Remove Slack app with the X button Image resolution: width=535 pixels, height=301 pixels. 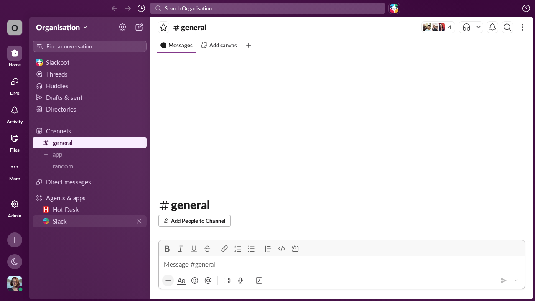click(x=139, y=221)
